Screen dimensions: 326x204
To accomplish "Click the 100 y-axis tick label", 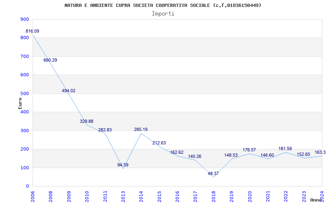I will (24, 168).
